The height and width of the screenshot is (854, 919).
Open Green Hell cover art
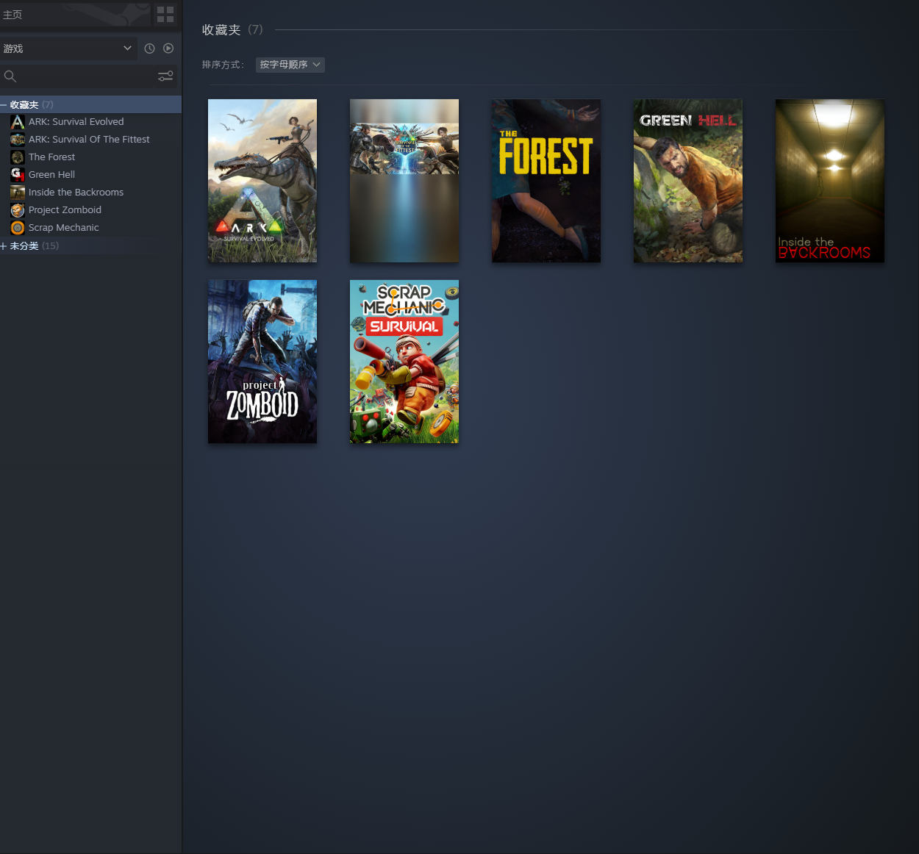[688, 181]
